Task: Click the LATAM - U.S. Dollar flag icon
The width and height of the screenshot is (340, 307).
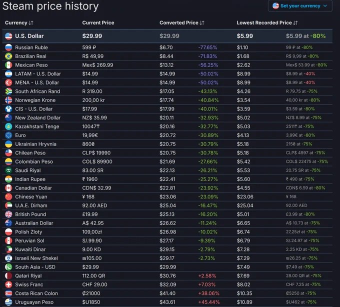Action: pos(8,73)
